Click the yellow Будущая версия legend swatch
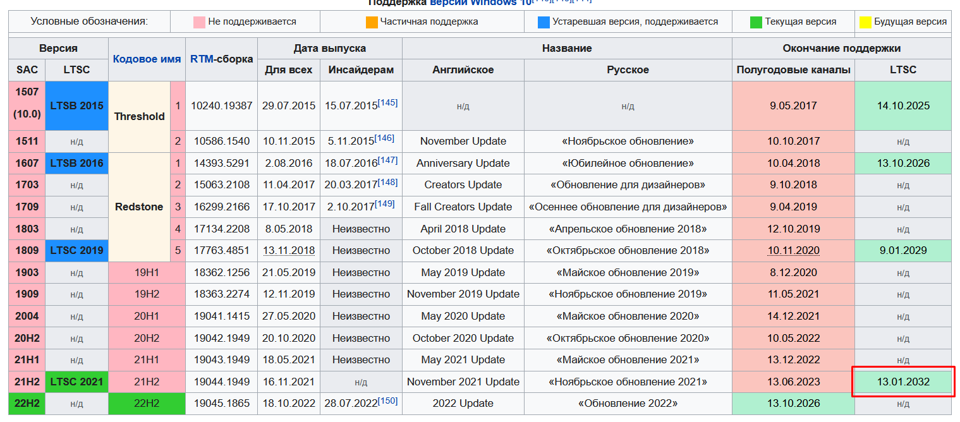 click(x=865, y=22)
